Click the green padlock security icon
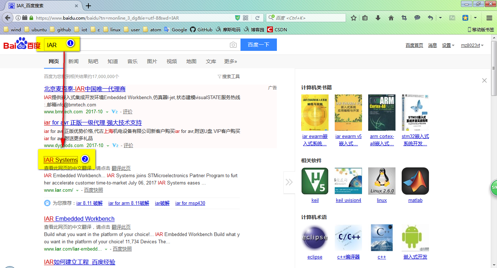The width and height of the screenshot is (497, 268). click(x=31, y=18)
